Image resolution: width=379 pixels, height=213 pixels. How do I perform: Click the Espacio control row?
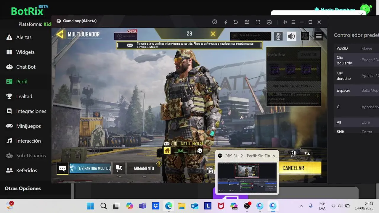coord(356,91)
